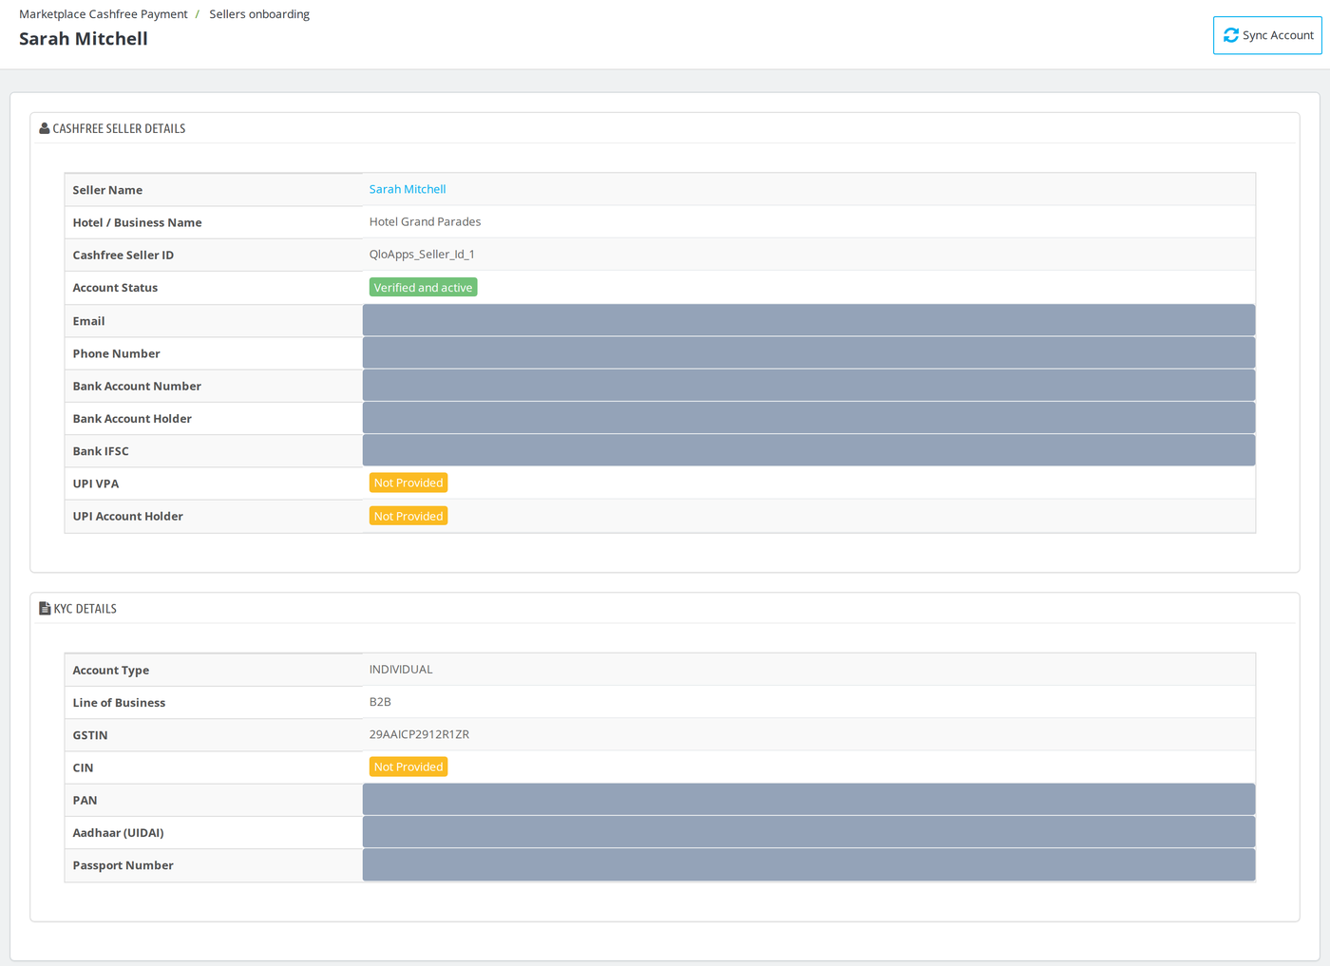Viewport: 1330px width, 966px height.
Task: Open Sarah Mitchell seller name link
Action: click(408, 189)
